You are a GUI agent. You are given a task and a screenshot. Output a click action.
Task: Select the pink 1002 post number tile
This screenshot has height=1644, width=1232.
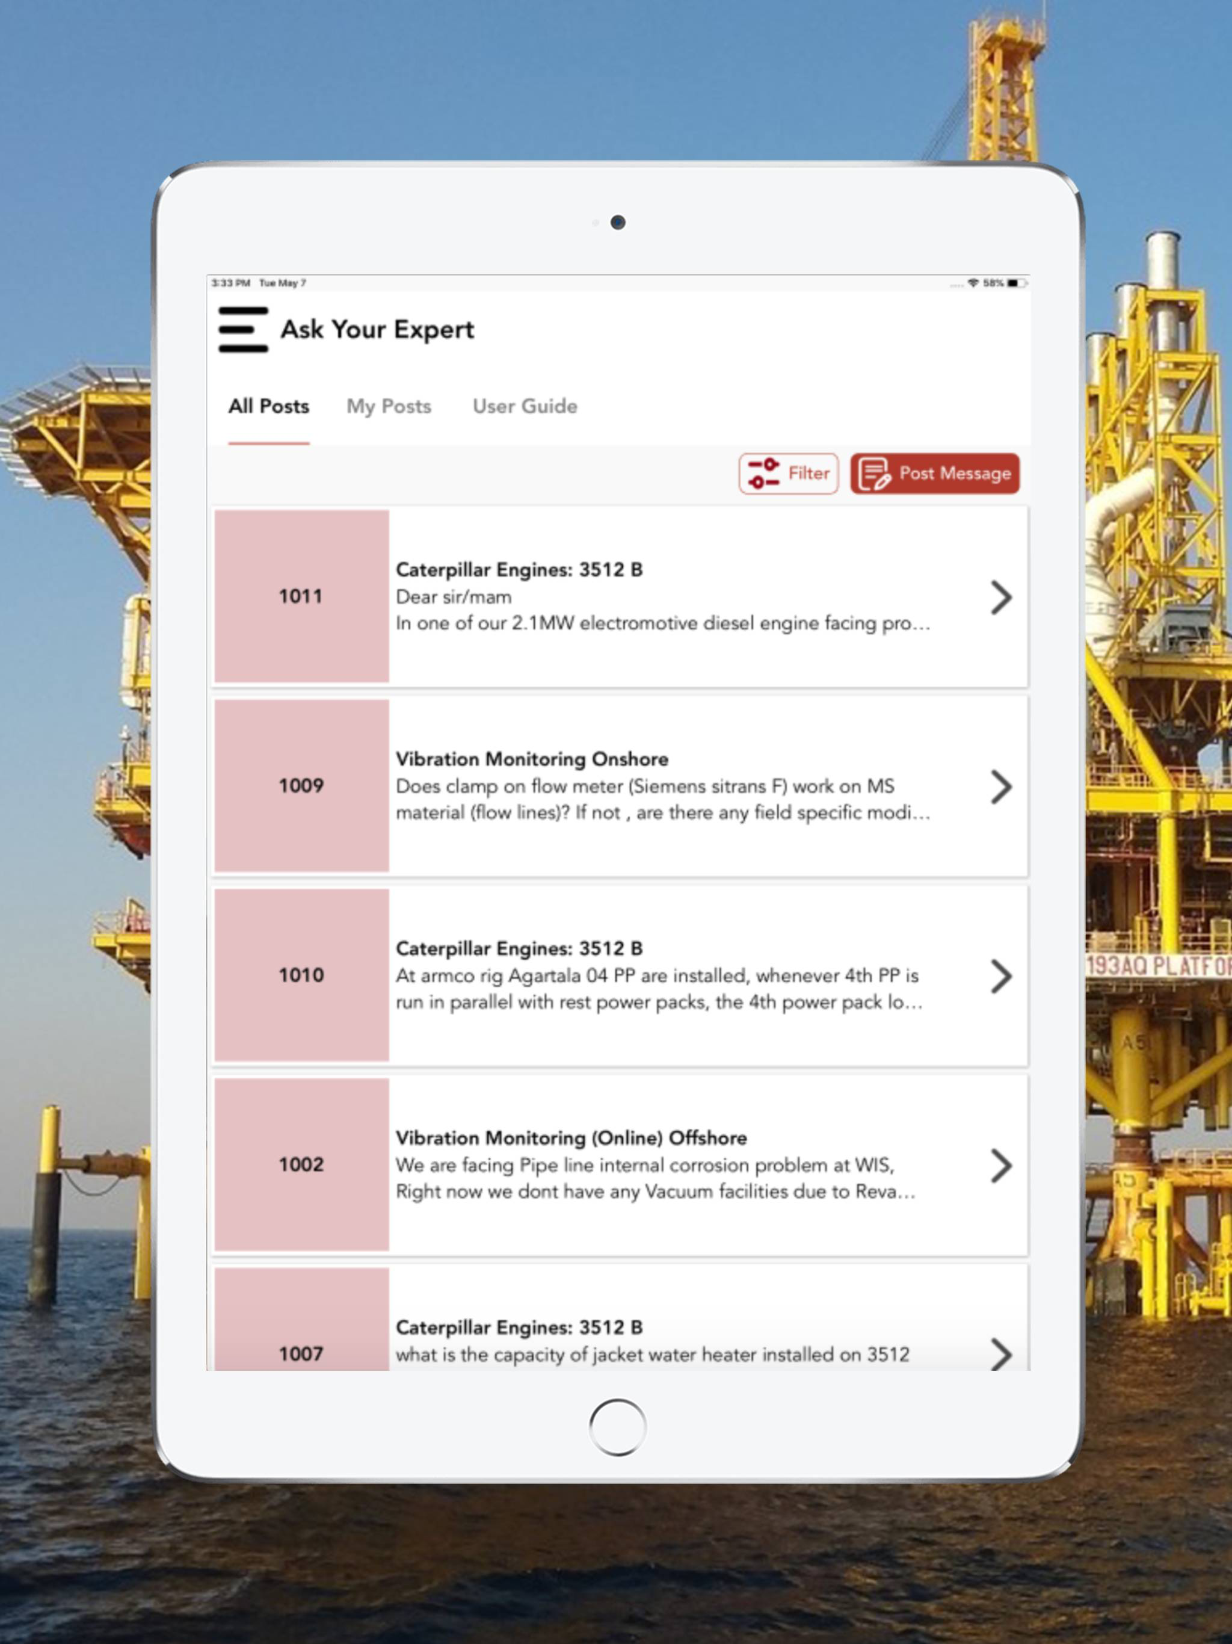coord(301,1164)
